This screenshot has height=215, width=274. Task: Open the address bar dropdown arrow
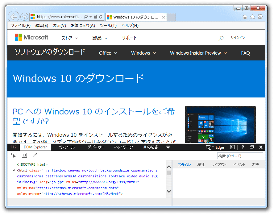point(90,17)
